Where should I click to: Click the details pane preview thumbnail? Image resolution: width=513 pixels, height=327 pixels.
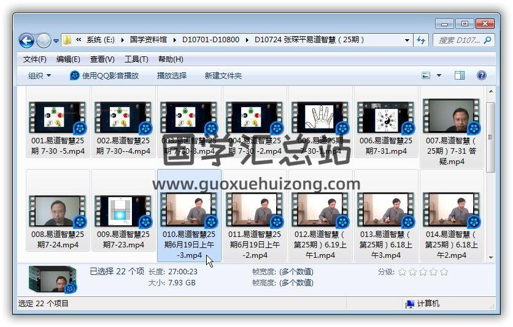tap(52, 279)
